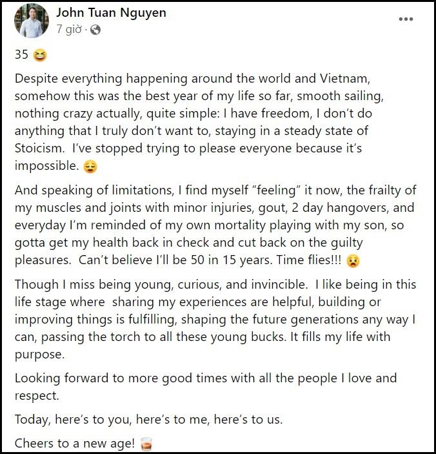Click the laughing emoji beside "35"
The image size is (436, 454).
click(x=40, y=56)
